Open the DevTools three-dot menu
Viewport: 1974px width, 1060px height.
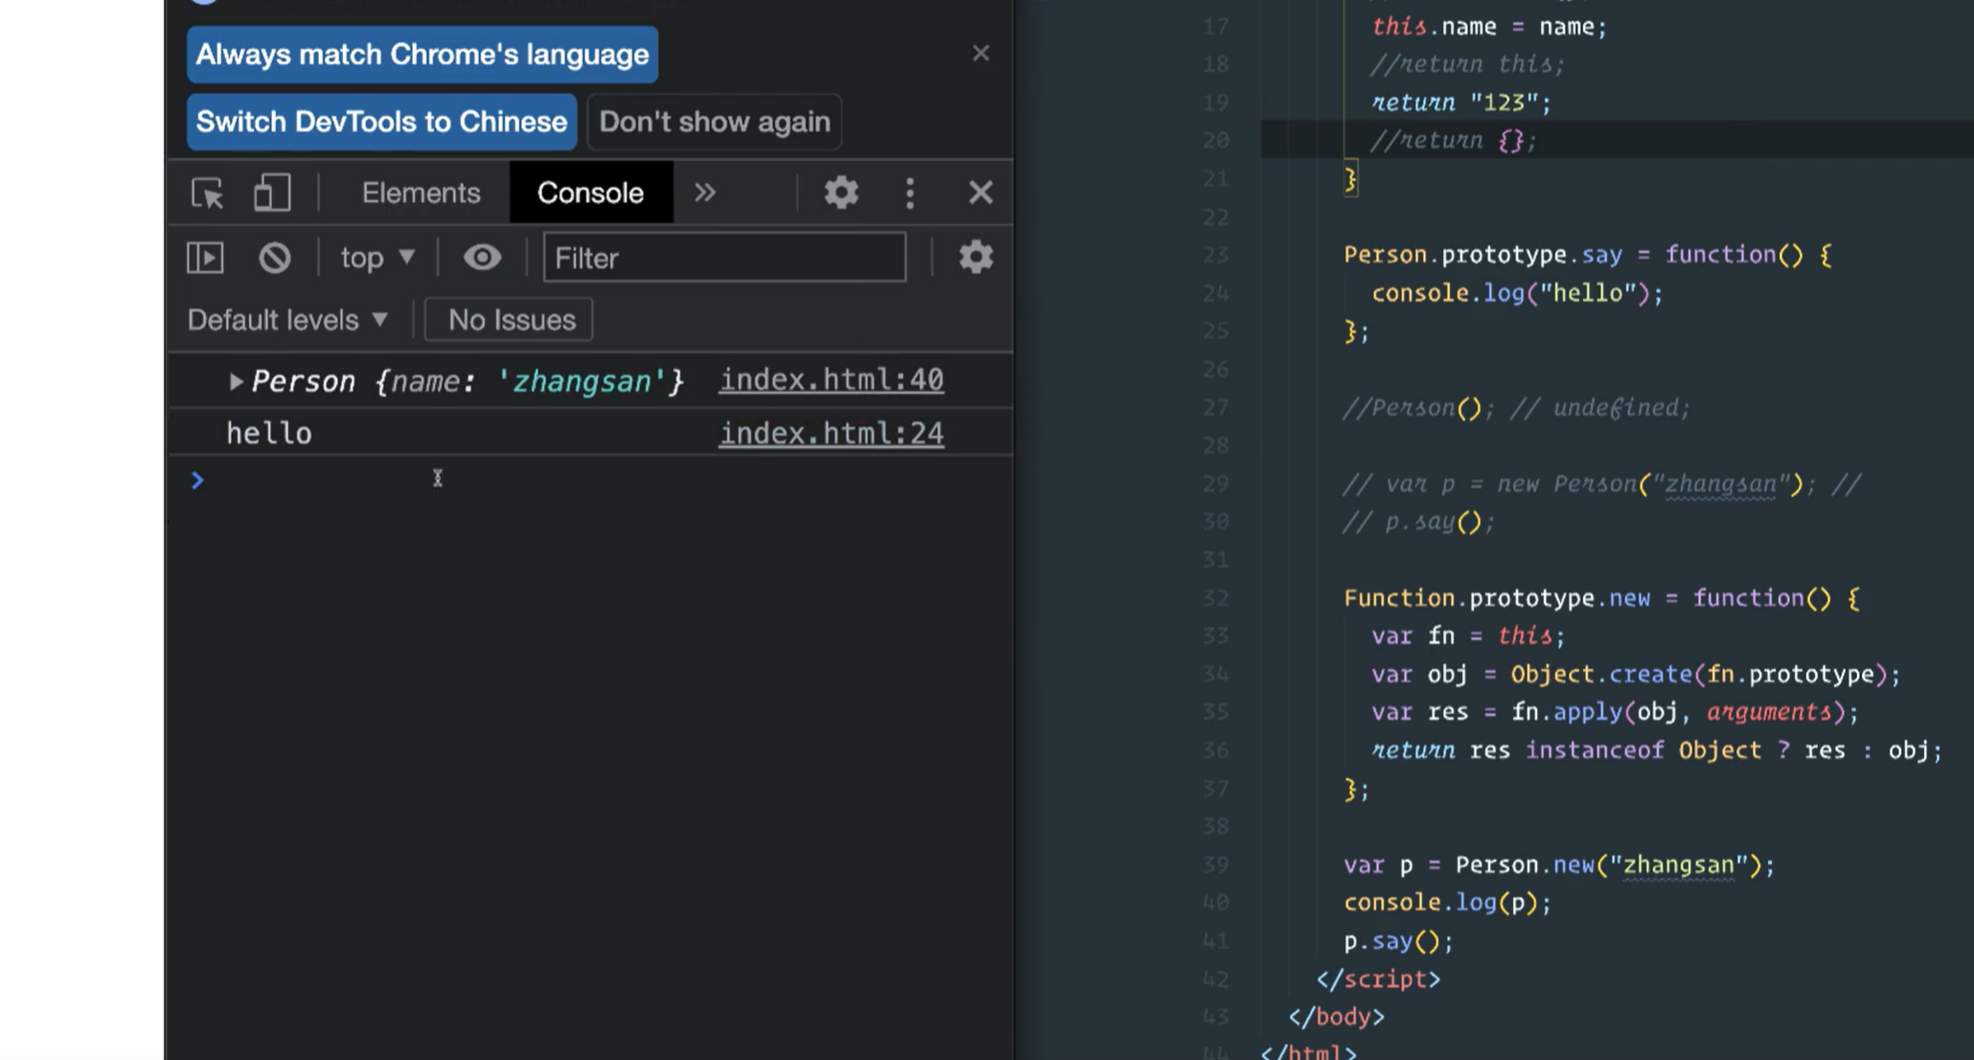tap(909, 194)
